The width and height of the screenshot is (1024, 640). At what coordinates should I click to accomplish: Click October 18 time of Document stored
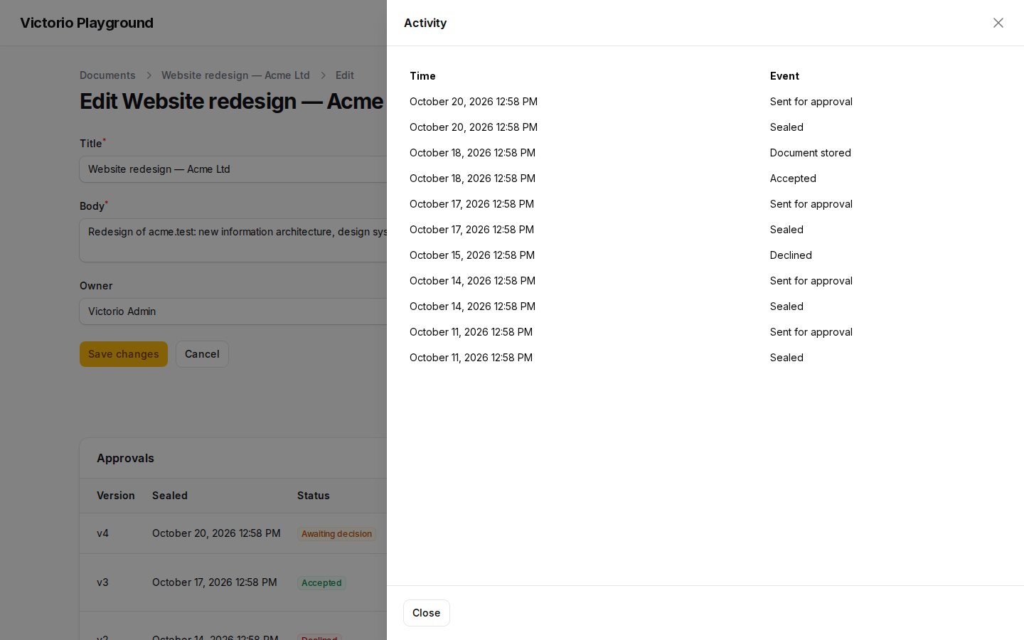tap(472, 153)
